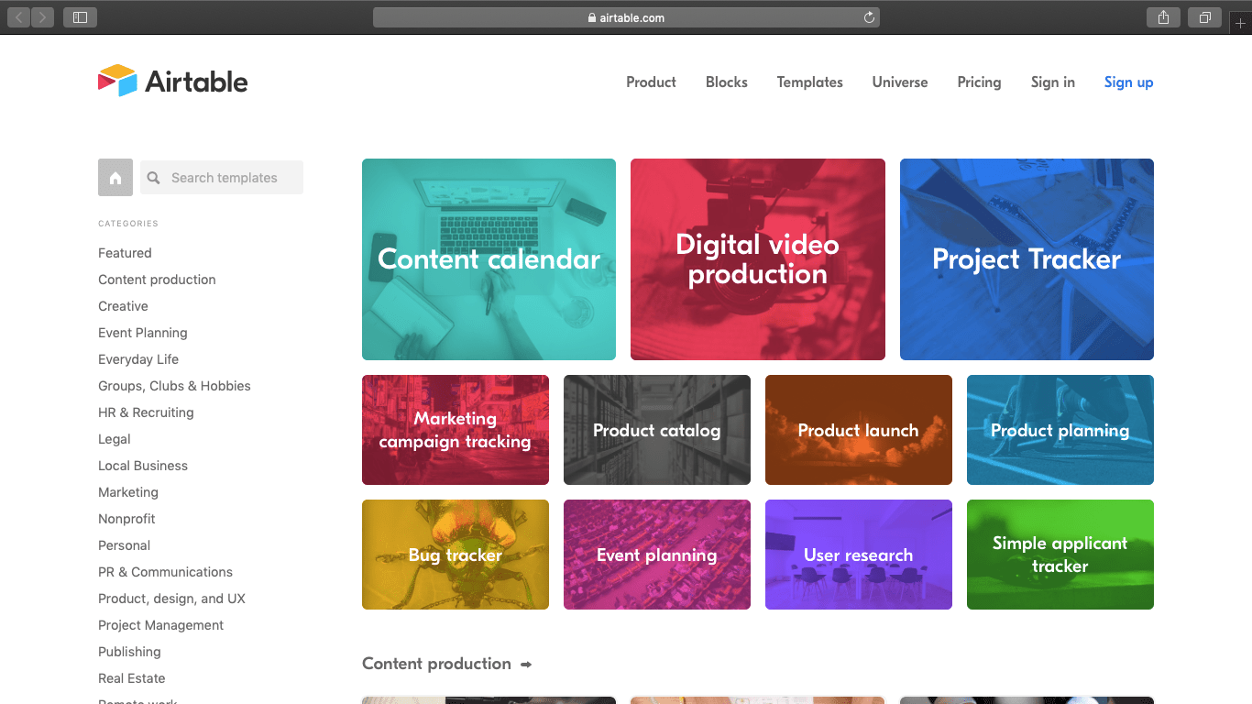Open the Pricing page in navigation
1252x704 pixels.
coord(979,82)
